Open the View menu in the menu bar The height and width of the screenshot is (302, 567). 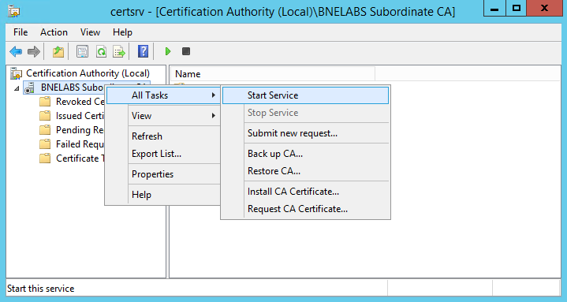point(90,32)
